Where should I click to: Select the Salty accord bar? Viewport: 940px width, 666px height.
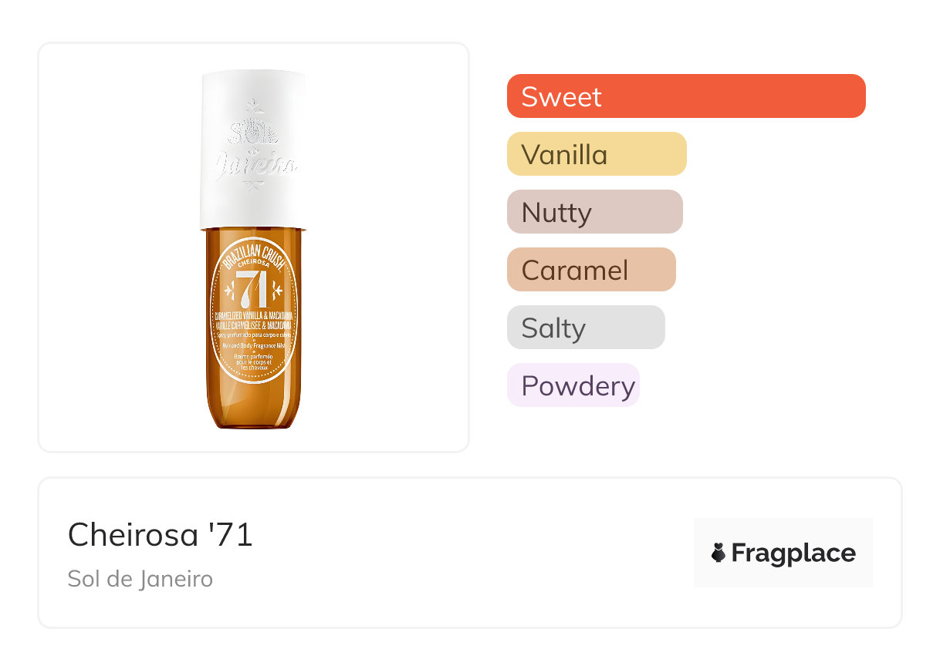point(585,328)
